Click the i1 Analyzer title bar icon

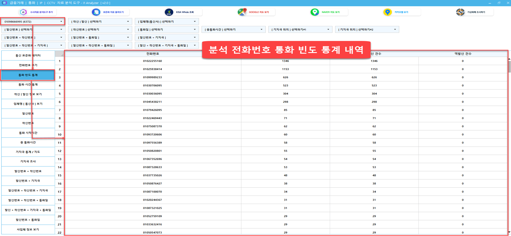coord(4,3)
